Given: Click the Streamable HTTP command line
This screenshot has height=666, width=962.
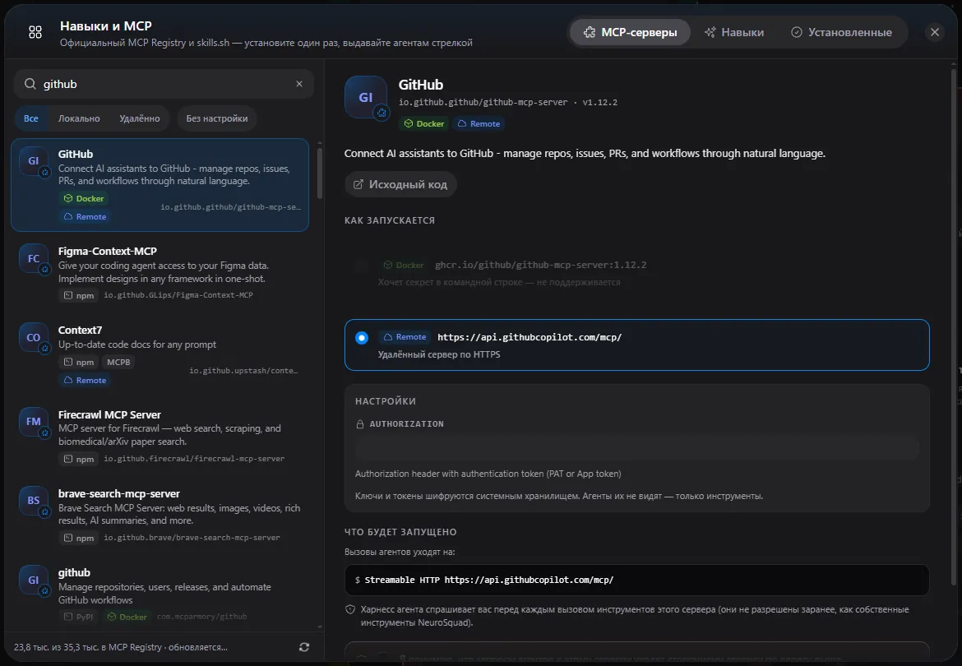Looking at the screenshot, I should (x=637, y=580).
